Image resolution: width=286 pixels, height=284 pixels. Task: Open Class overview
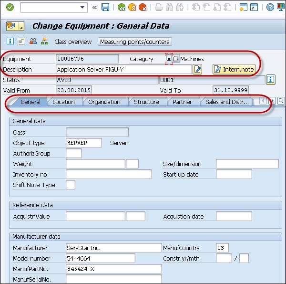click(73, 42)
